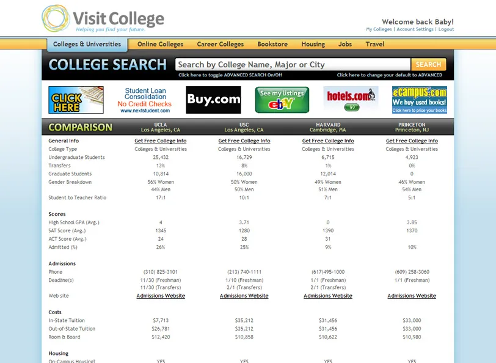
Task: Select USC undergraduate count 16,729
Action: point(244,157)
